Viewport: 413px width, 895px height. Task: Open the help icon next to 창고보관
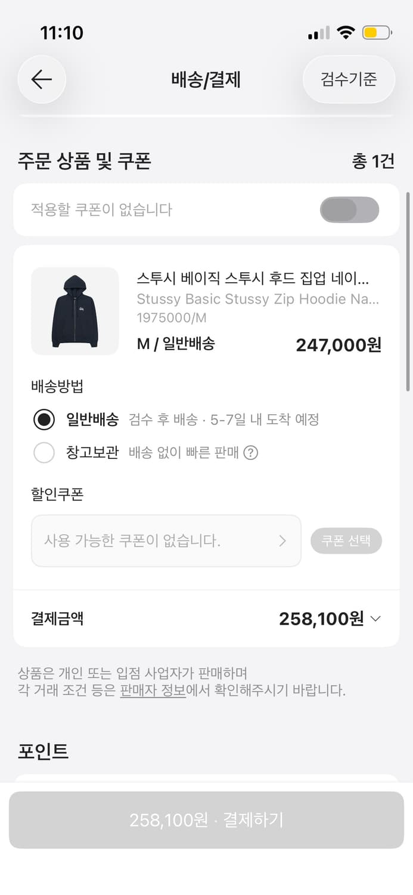(x=251, y=453)
